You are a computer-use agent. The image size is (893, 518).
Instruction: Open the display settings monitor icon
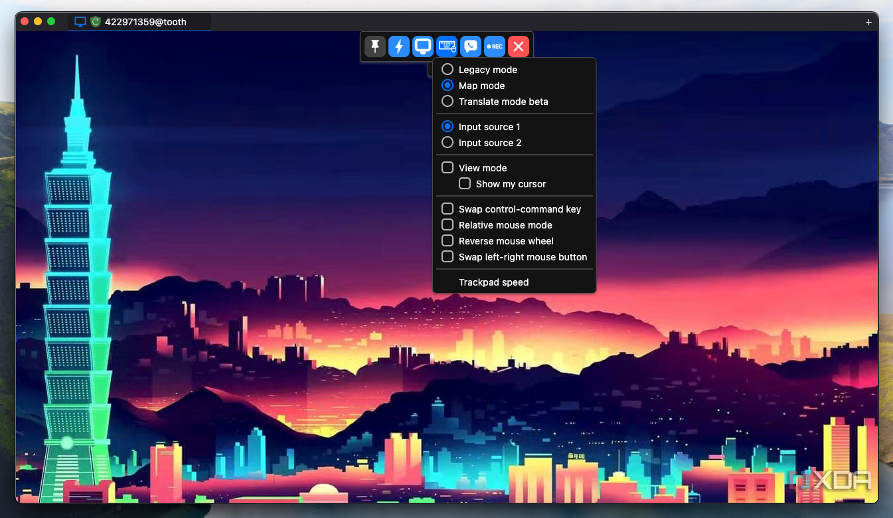[x=423, y=46]
